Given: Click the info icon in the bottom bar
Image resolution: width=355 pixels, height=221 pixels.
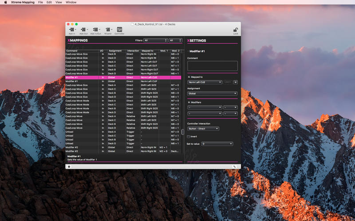Looking at the screenshot, I should point(69,167).
